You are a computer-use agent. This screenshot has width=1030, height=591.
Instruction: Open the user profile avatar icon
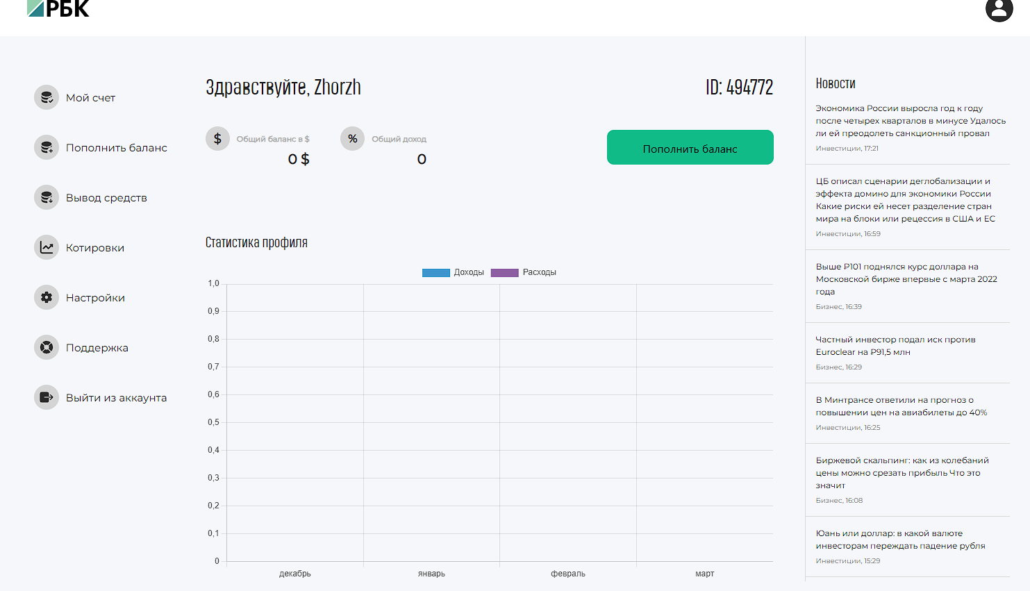999,9
